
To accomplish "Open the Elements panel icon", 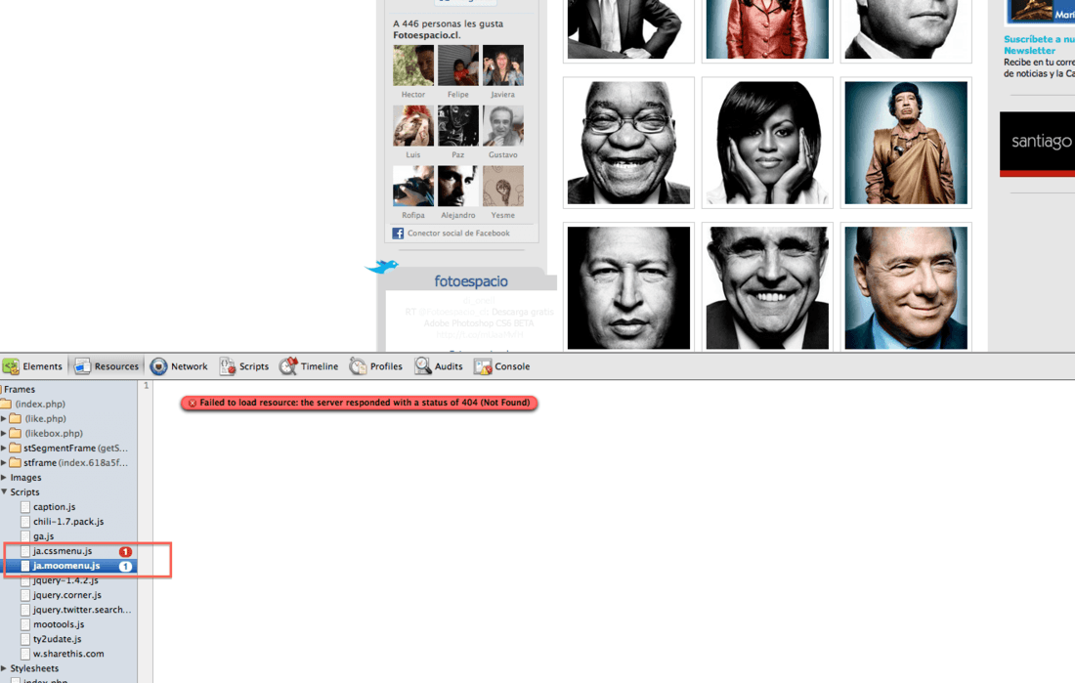I will pos(11,366).
